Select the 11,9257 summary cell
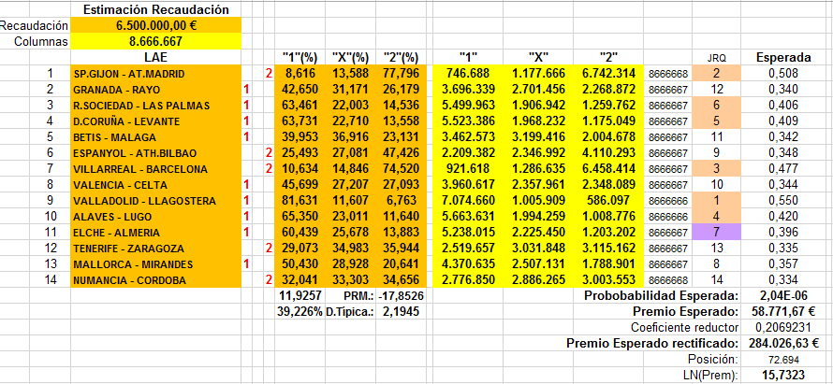Viewport: 833px width, 384px height. (x=300, y=296)
